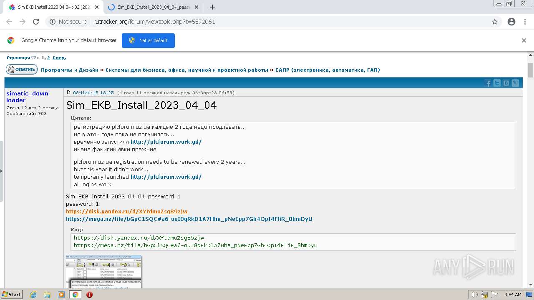Dismiss the default browser notification bar
Viewport: 534px width, 300px height.
pos(524,40)
